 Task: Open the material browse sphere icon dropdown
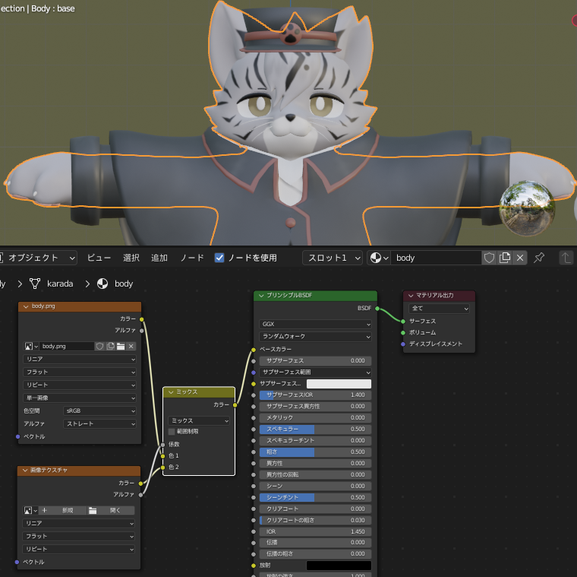(x=379, y=258)
